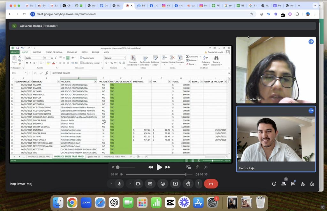Click the raise hand icon
327x211 pixels.
(x=188, y=184)
